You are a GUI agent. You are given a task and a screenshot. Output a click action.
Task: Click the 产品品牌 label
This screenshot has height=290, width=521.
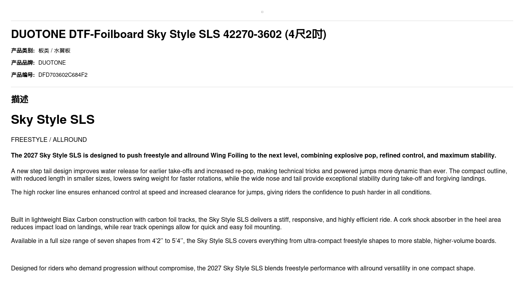point(23,63)
